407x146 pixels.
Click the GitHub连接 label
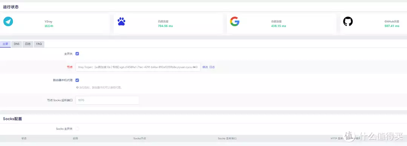point(392,21)
